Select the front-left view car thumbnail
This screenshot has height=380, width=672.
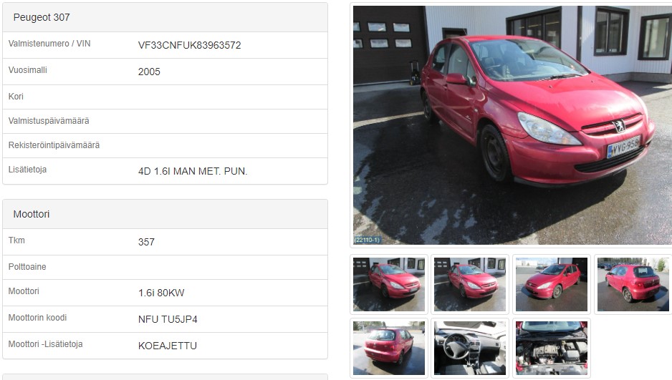tap(551, 284)
